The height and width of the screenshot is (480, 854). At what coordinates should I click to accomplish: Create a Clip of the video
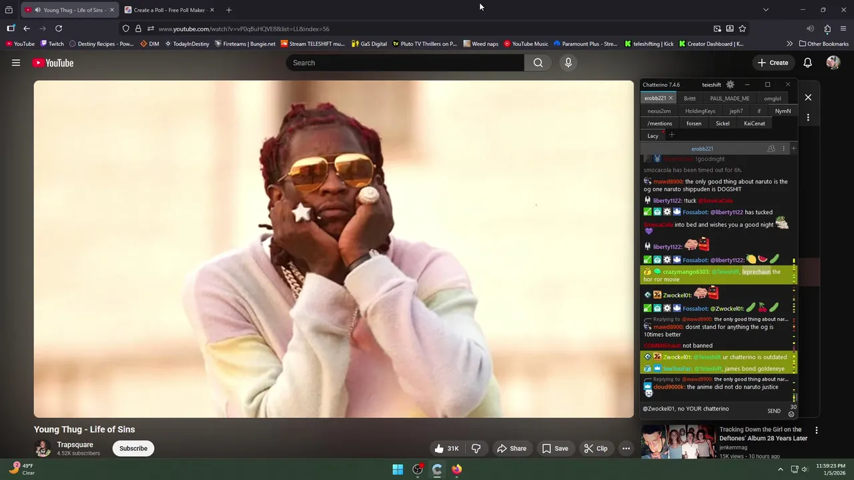tap(596, 449)
